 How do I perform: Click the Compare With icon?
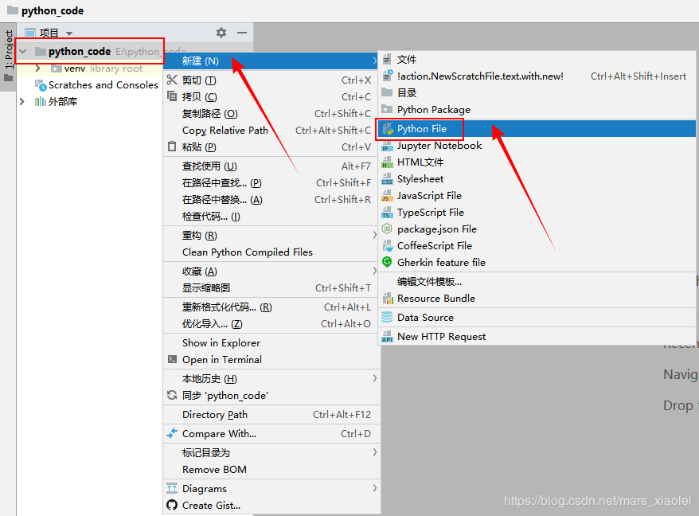(172, 433)
